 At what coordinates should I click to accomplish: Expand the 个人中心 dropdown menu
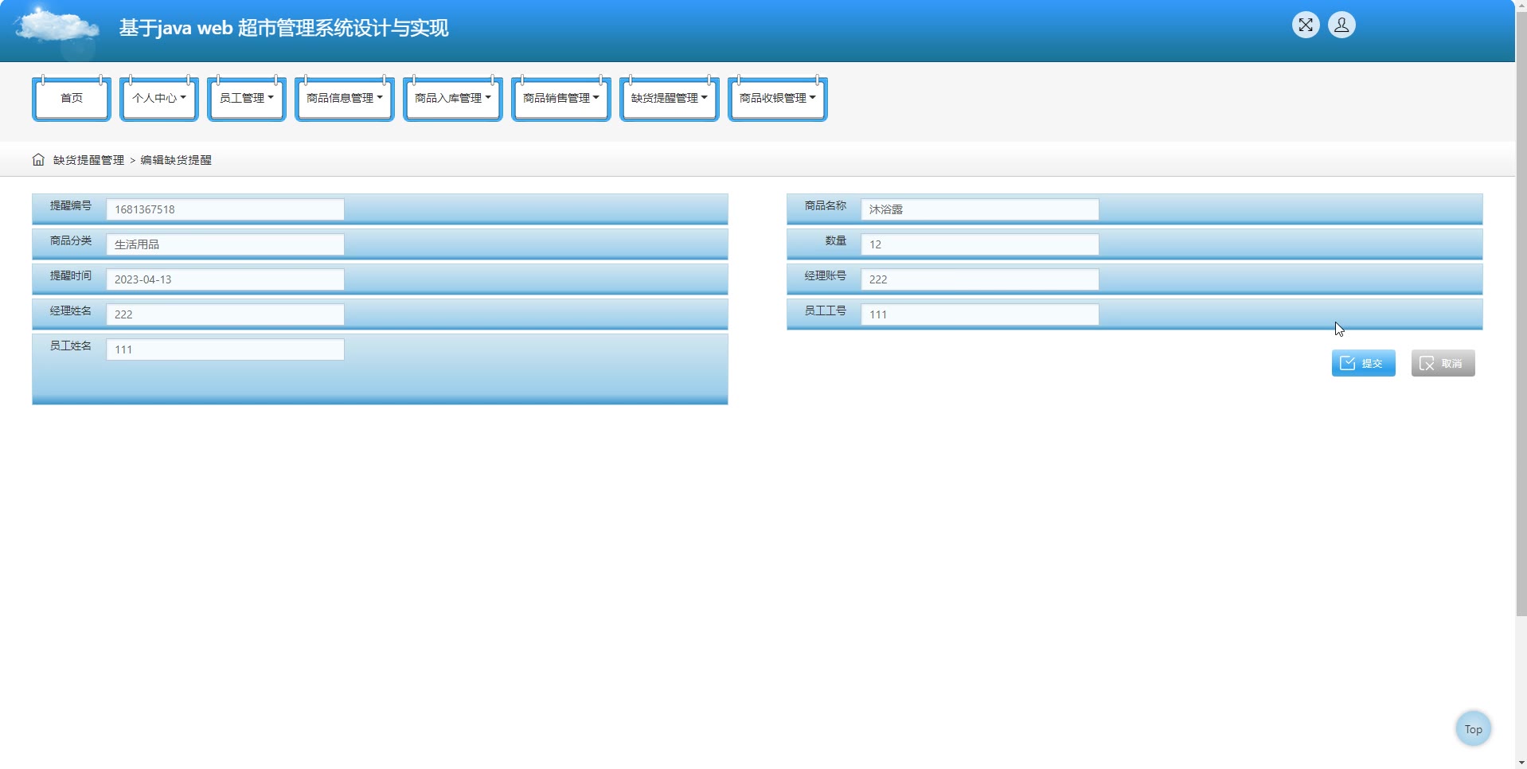click(x=159, y=98)
